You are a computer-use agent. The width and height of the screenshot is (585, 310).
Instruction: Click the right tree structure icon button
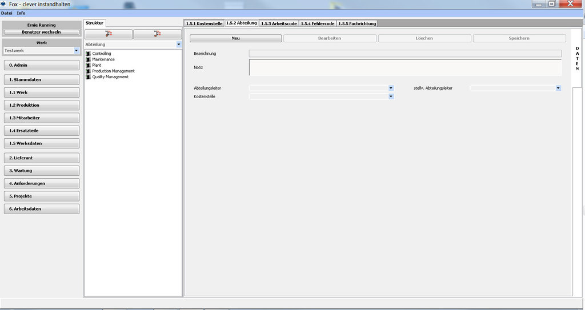point(157,34)
